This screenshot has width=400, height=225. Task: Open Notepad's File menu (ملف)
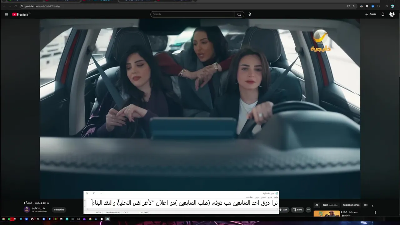pyautogui.click(x=276, y=197)
